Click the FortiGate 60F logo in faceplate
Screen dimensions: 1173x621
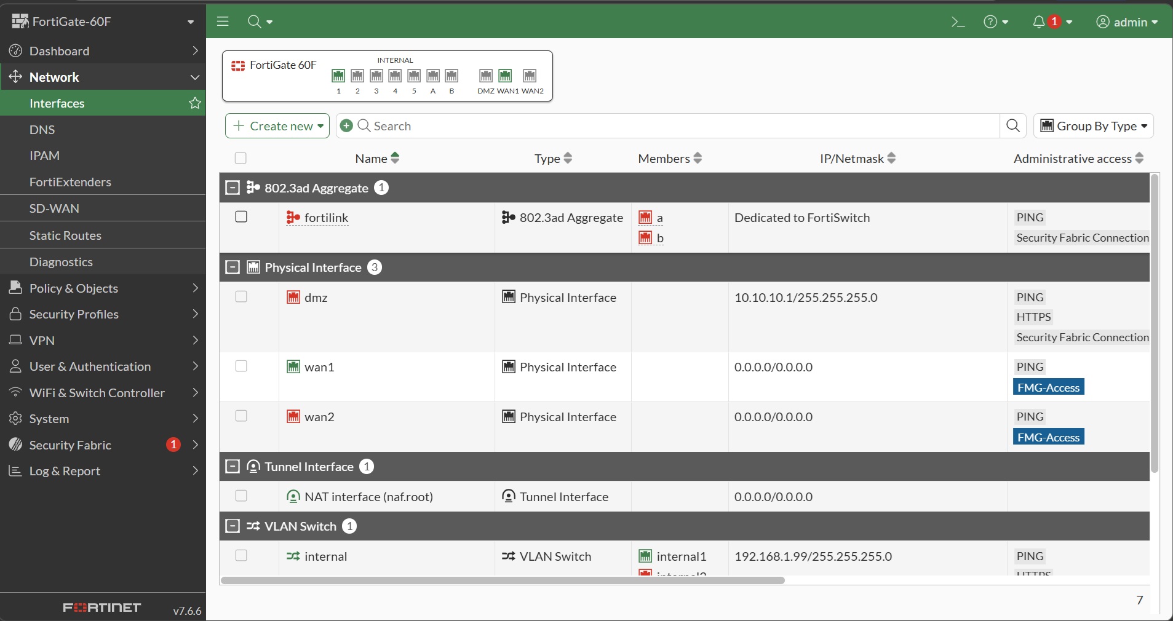(238, 65)
